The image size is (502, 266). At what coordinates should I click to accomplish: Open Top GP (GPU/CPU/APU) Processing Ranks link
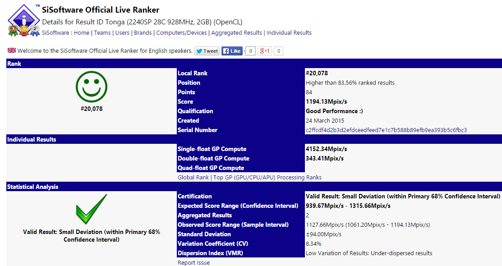pos(267,177)
